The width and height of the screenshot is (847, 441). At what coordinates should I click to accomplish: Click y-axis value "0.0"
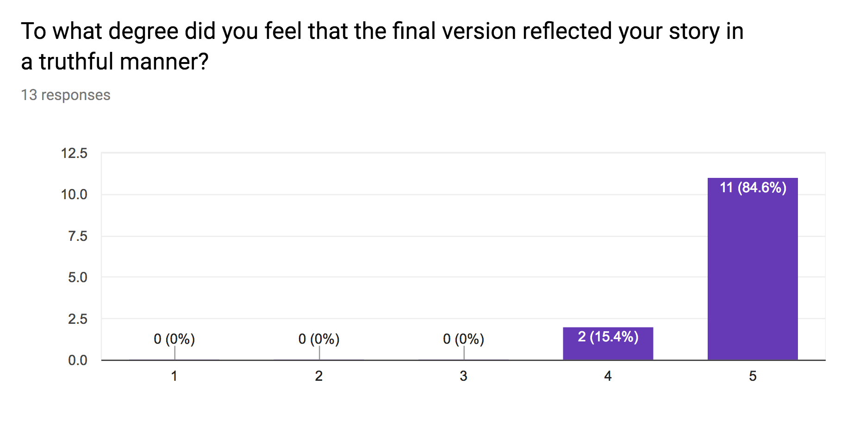tap(77, 360)
